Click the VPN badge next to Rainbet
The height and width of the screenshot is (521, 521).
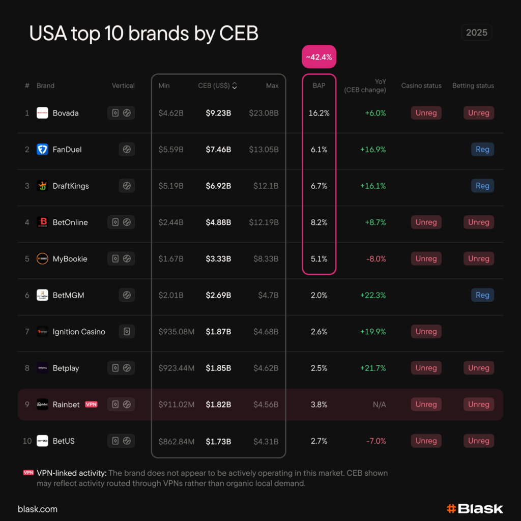[91, 404]
